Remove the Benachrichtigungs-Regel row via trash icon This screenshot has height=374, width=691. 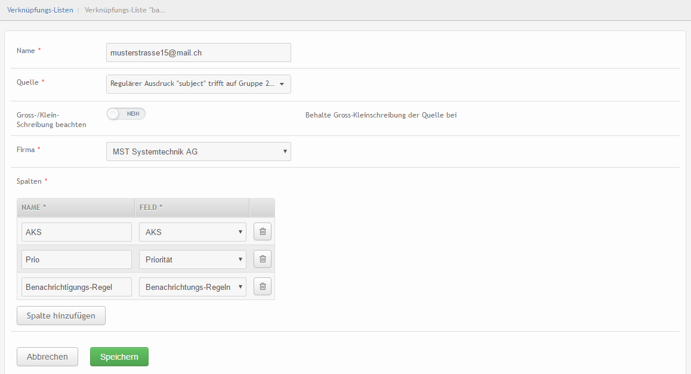click(x=263, y=286)
